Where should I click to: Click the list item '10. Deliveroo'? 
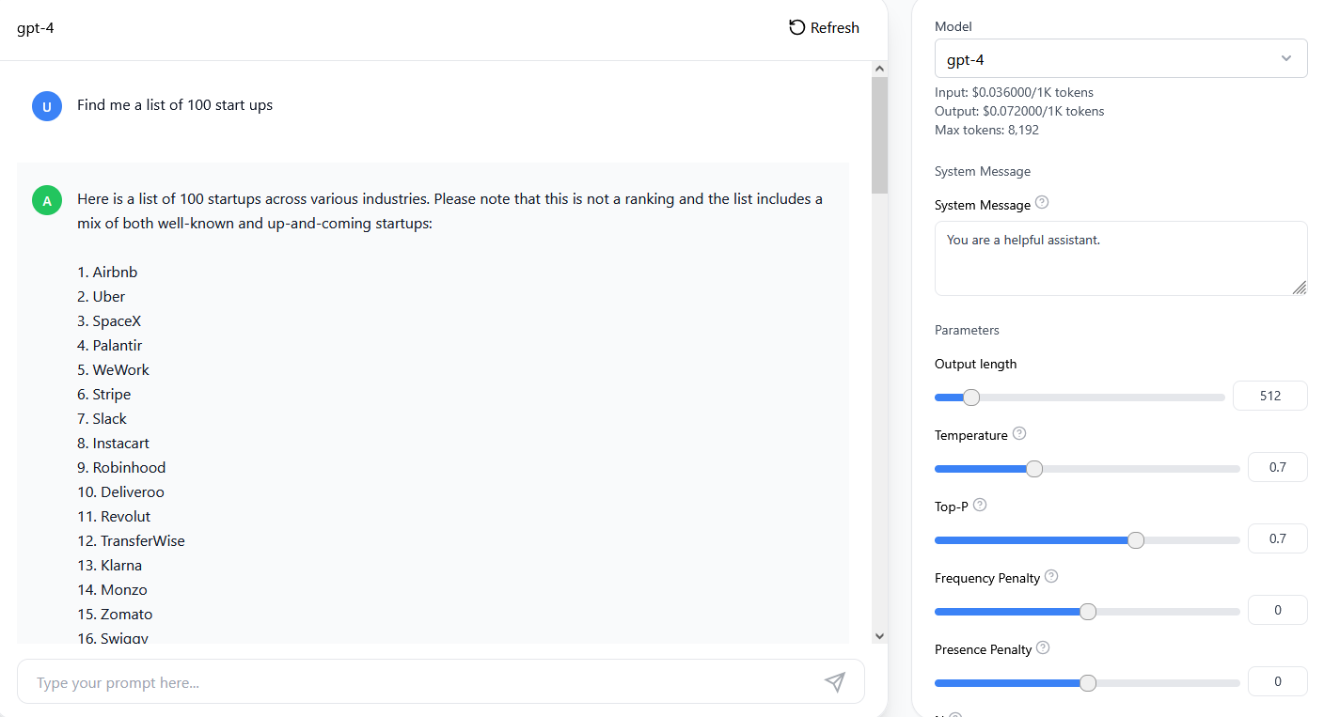(120, 492)
